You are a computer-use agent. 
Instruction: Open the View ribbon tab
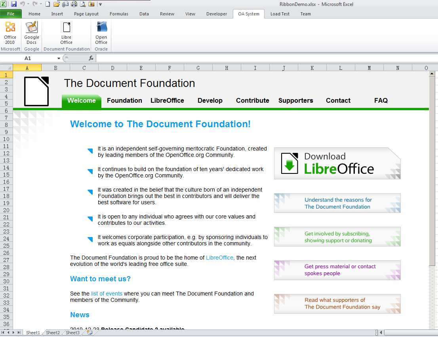(190, 14)
